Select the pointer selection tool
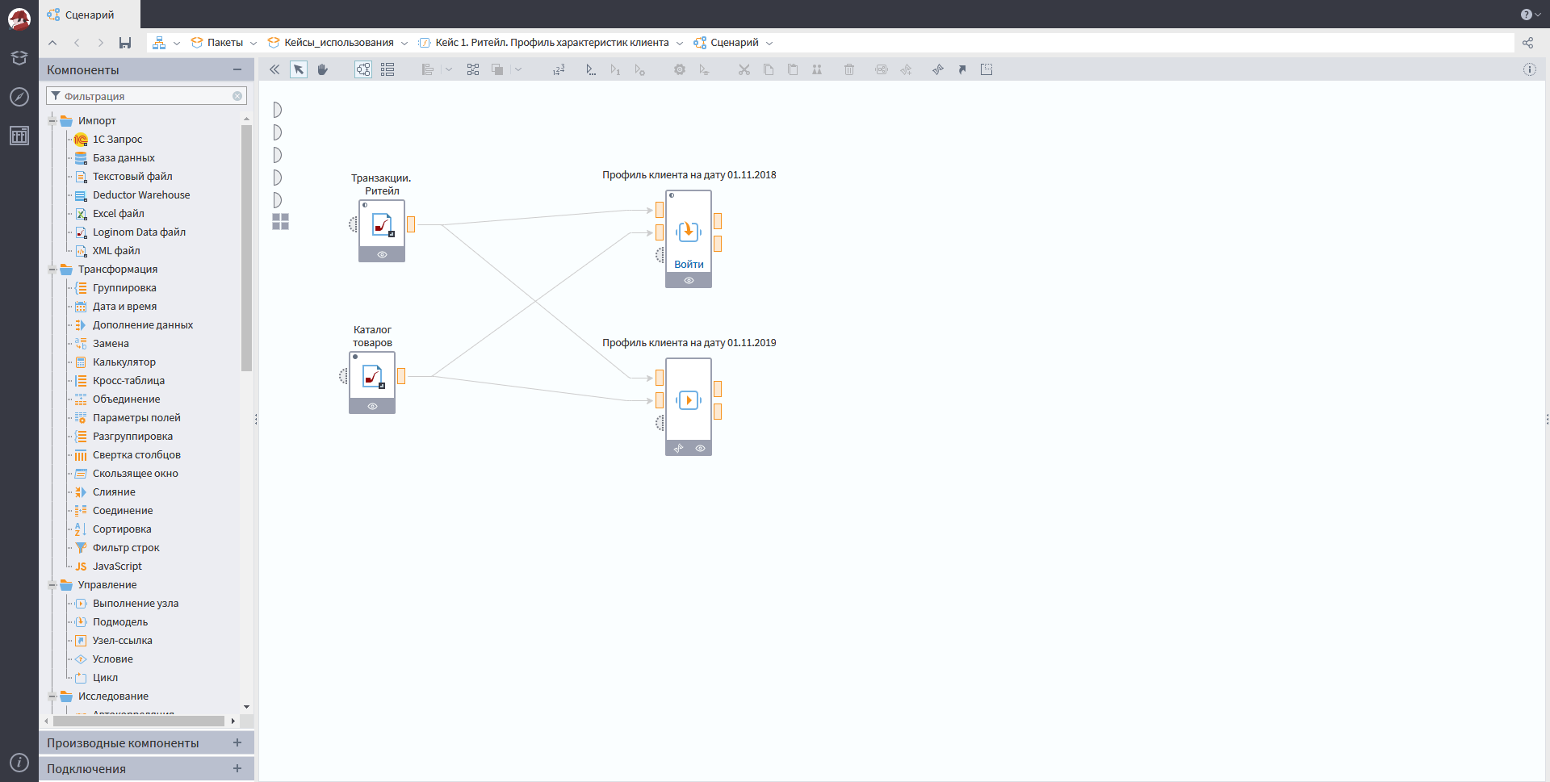This screenshot has width=1550, height=782. (x=299, y=69)
